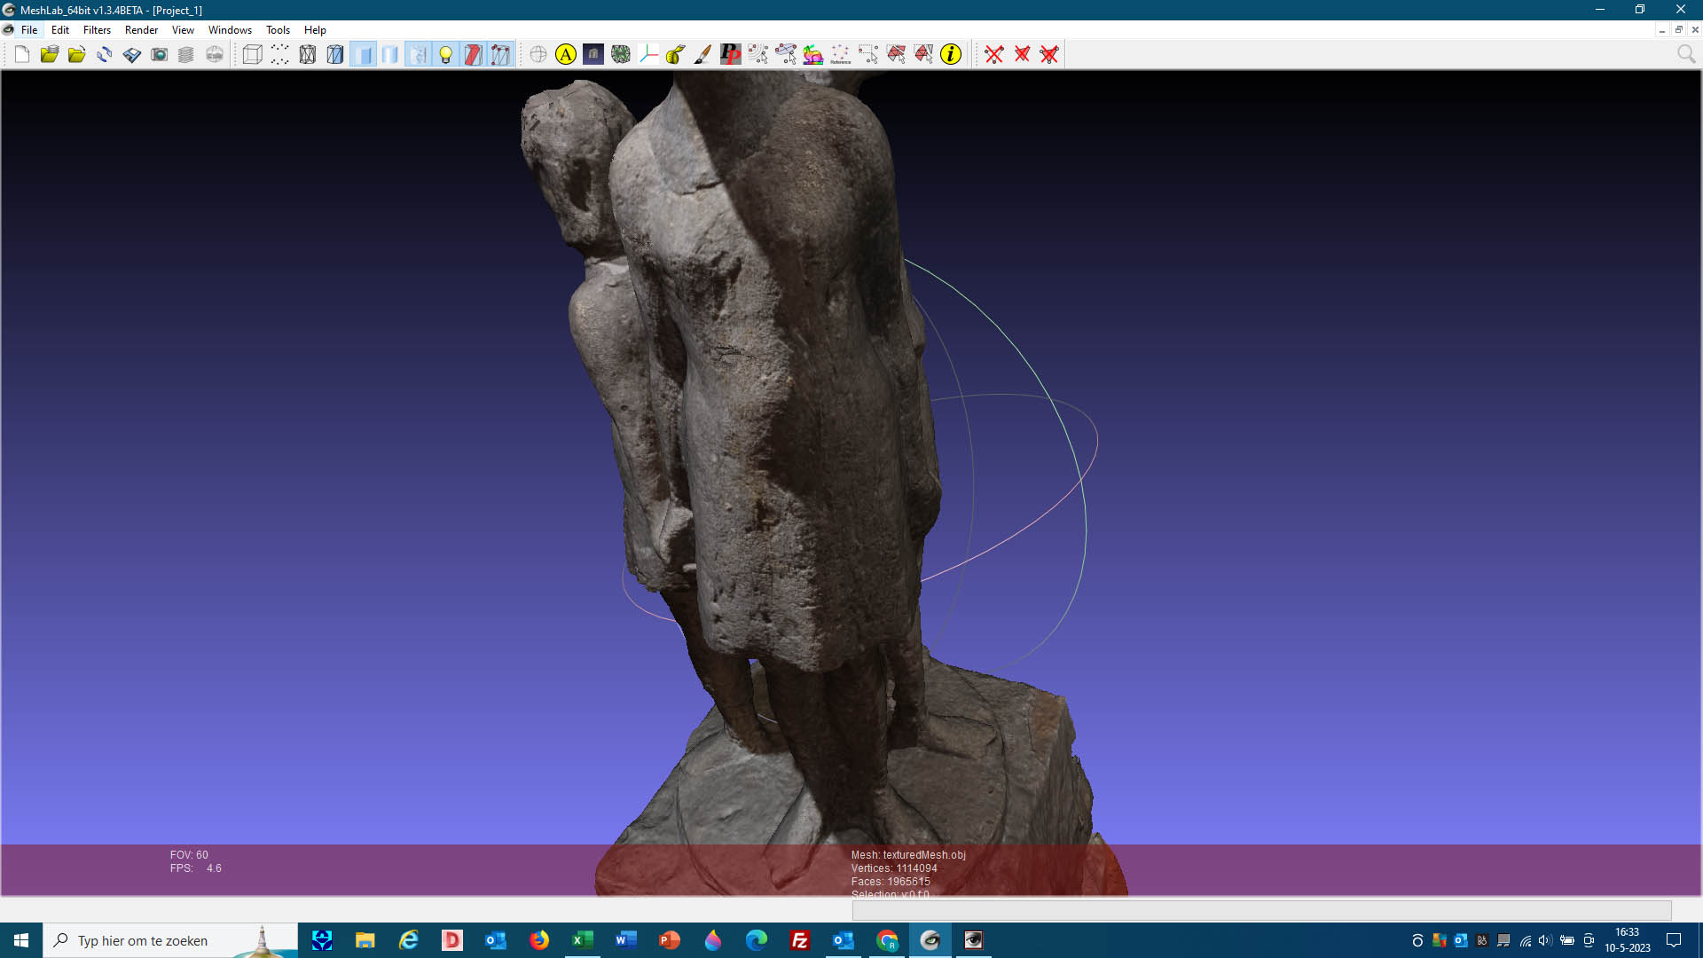Open the Help menu

pos(316,30)
